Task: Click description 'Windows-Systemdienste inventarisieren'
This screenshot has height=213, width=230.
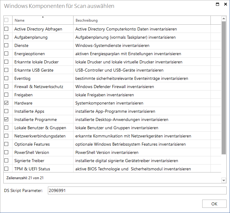Action: [112, 45]
